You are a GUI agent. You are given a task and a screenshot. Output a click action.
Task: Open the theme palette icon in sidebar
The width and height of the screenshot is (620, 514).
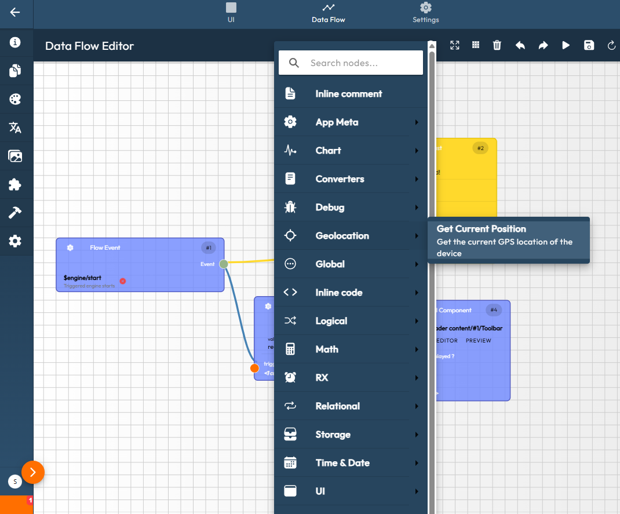(x=15, y=99)
